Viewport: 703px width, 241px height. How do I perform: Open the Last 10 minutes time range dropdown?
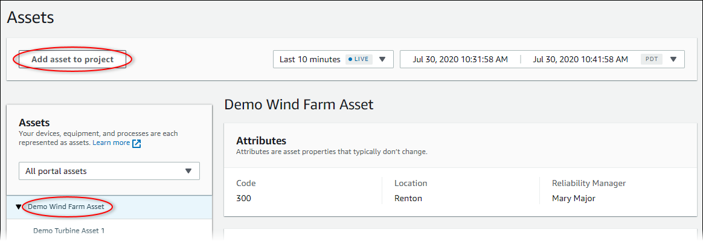(333, 59)
